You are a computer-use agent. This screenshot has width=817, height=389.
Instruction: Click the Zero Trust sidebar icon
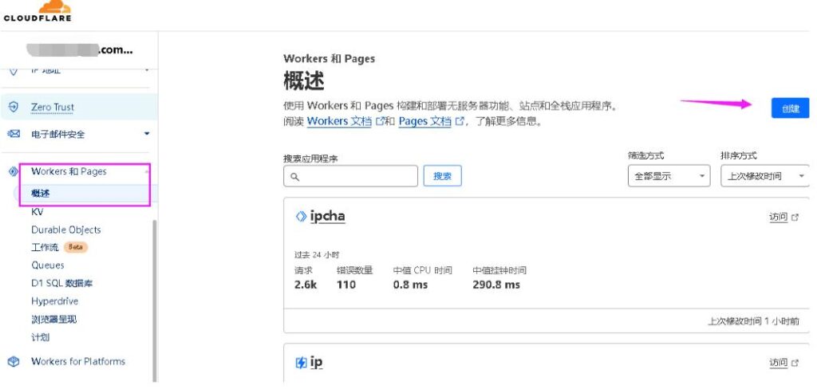13,107
